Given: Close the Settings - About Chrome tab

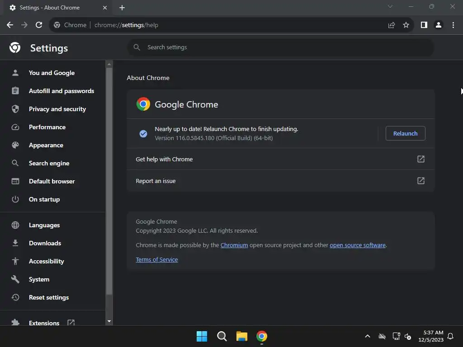Looking at the screenshot, I should tap(105, 8).
